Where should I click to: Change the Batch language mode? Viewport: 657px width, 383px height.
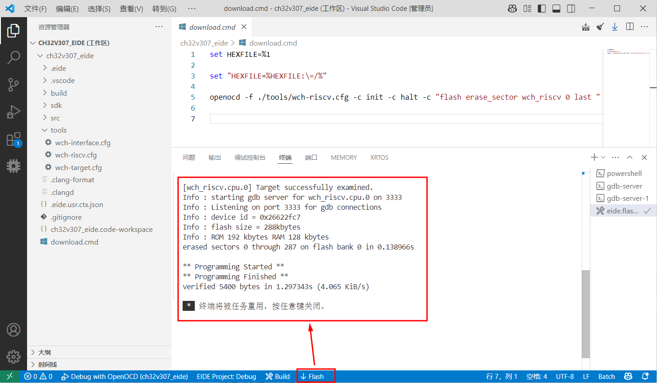click(606, 376)
